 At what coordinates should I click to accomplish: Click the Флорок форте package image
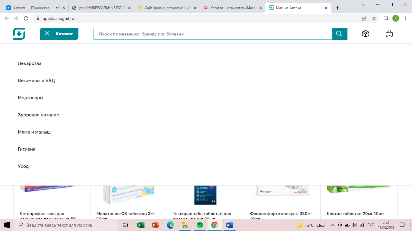pos(282,191)
